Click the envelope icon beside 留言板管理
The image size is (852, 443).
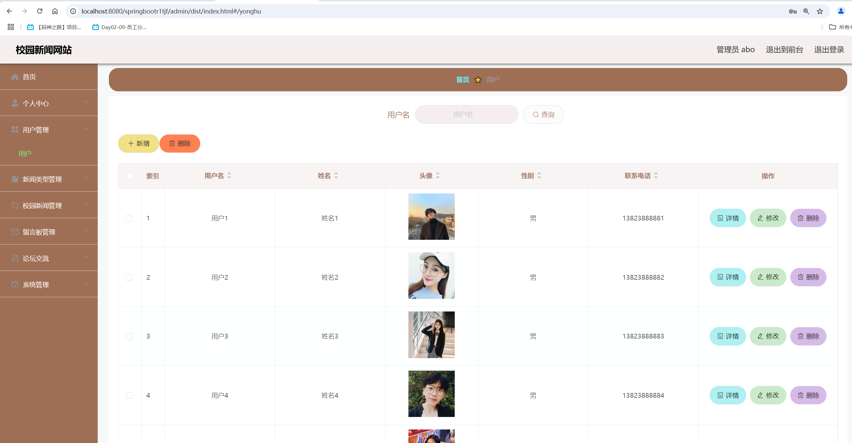tap(15, 232)
